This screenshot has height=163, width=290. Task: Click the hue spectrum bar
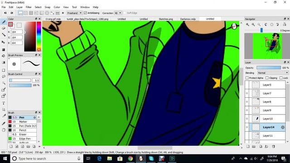click(39, 36)
